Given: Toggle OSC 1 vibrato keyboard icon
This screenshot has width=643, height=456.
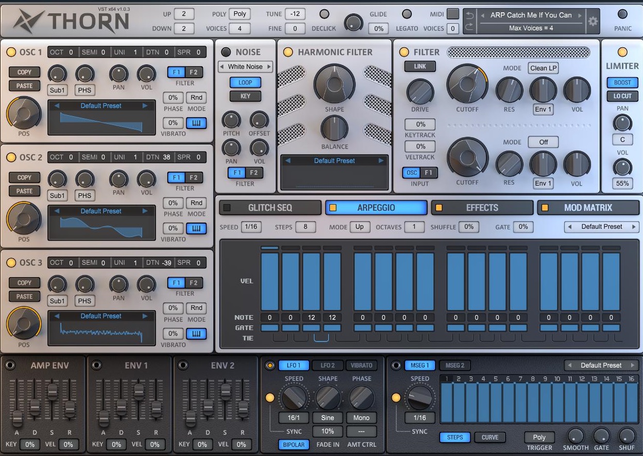Looking at the screenshot, I should 196,123.
